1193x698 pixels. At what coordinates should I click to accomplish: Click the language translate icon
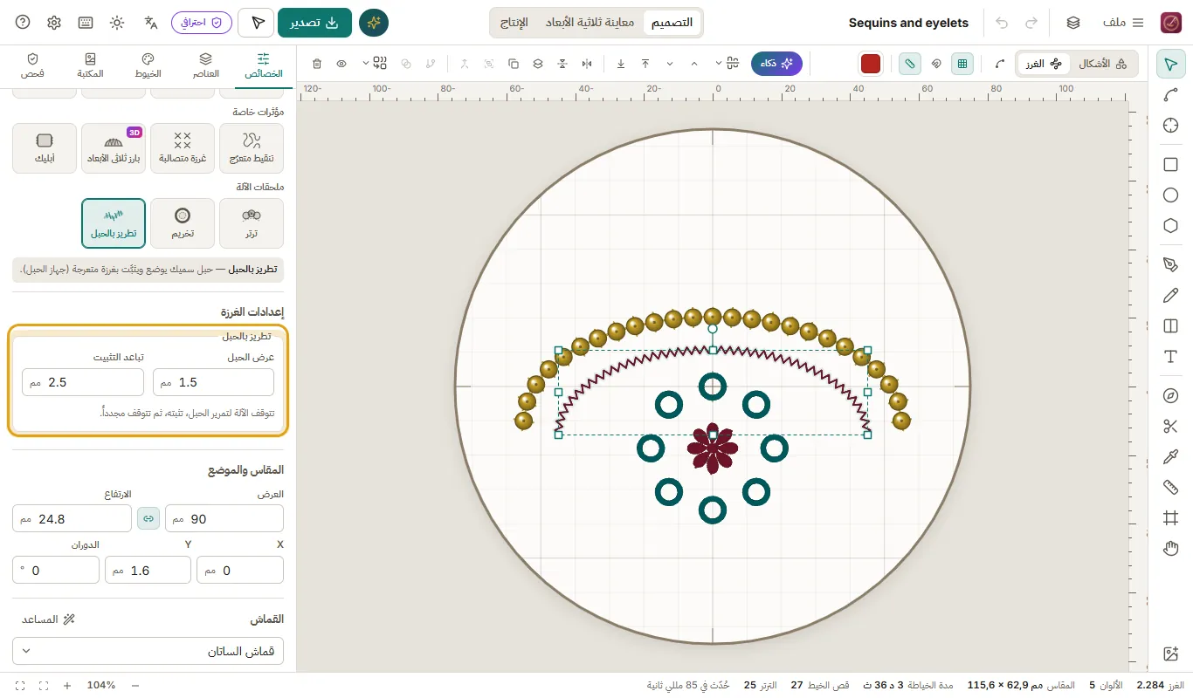coord(151,22)
